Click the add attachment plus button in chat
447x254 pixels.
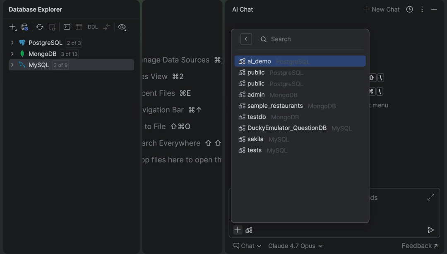[238, 230]
